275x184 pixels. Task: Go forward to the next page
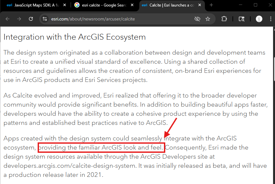[19, 19]
